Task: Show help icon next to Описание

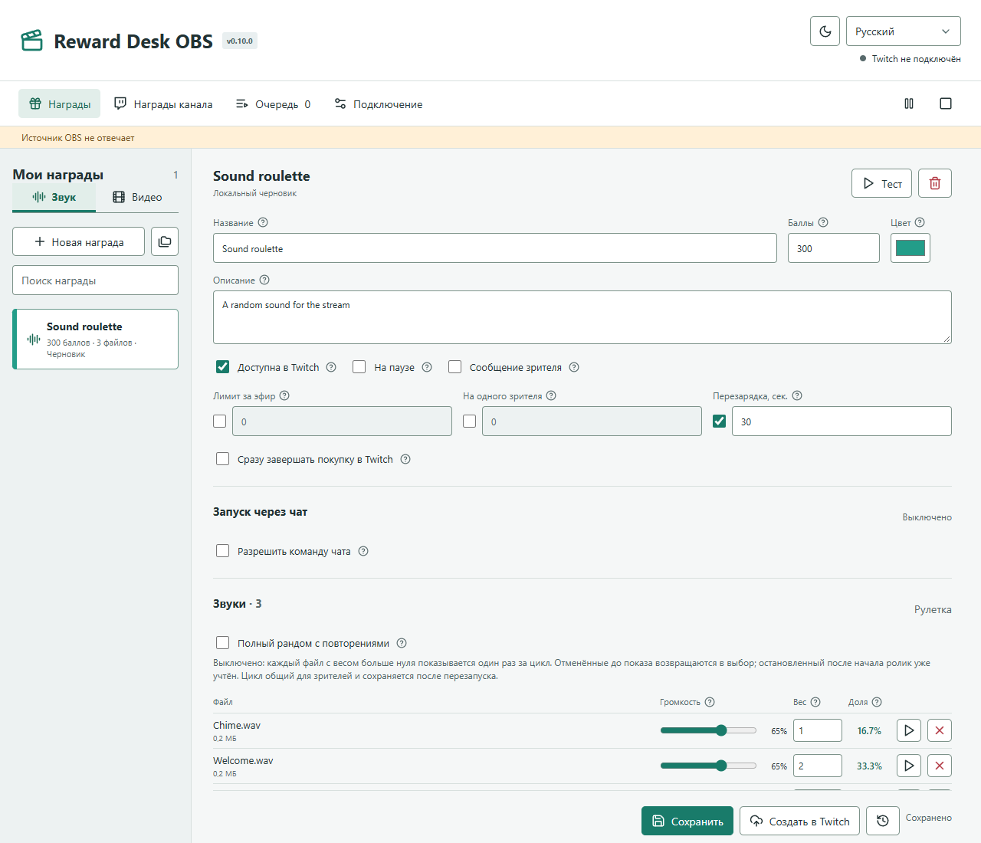Action: pyautogui.click(x=264, y=280)
